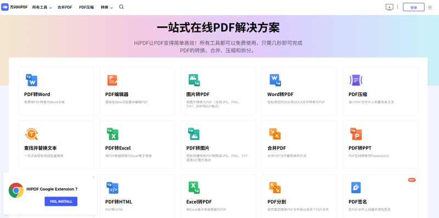Open the search magnifier icon
Image resolution: width=439 pixels, height=218 pixels.
click(121, 7)
